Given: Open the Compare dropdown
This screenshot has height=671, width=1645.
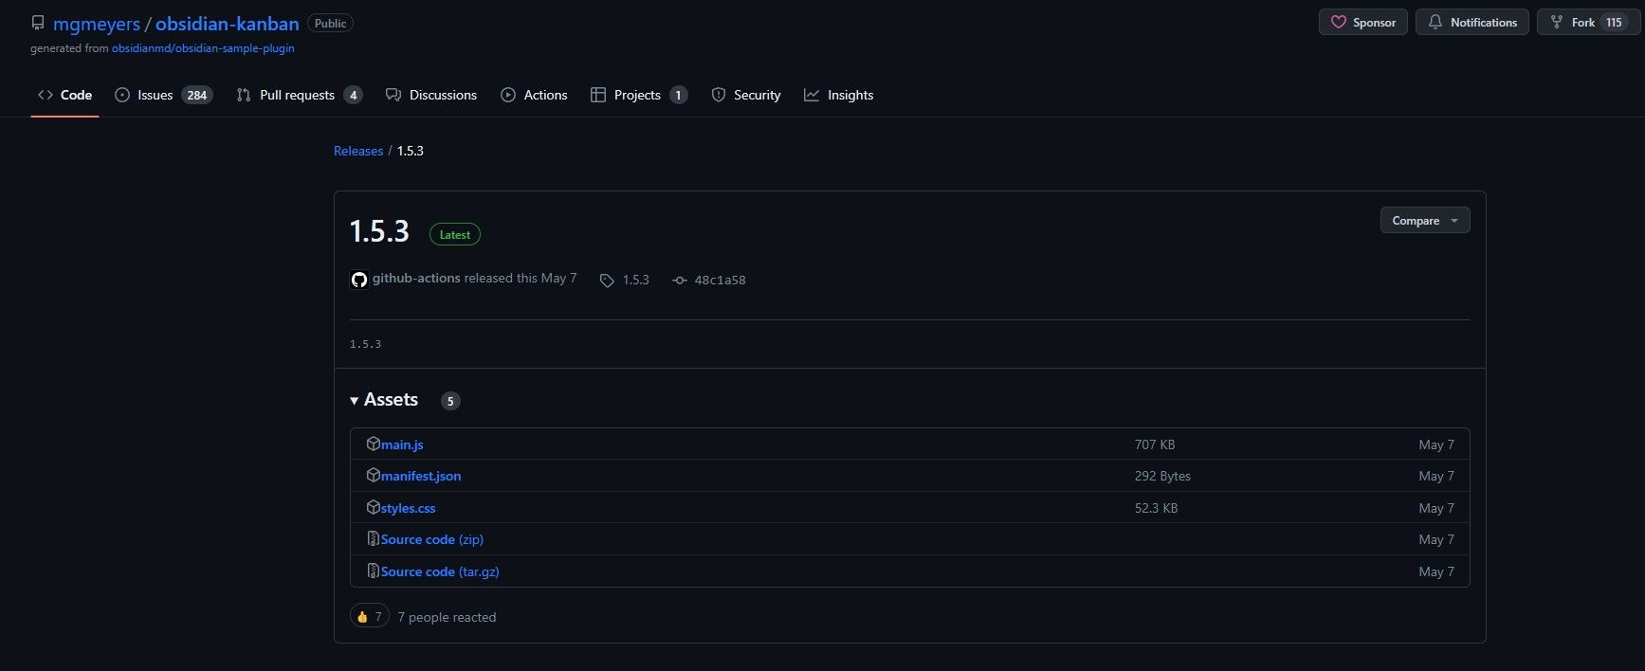Looking at the screenshot, I should 1425,220.
